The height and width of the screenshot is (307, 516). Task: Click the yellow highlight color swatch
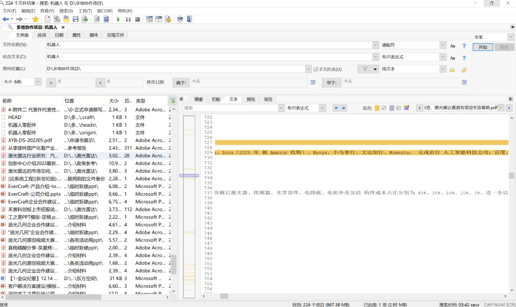point(377,108)
